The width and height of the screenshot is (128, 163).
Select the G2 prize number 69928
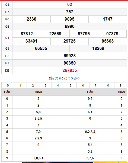(x=70, y=56)
